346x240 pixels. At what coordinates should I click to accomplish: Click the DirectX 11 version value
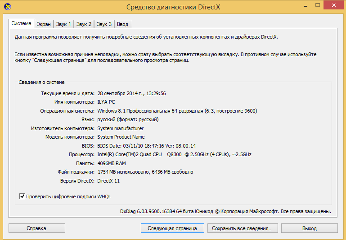point(108,181)
